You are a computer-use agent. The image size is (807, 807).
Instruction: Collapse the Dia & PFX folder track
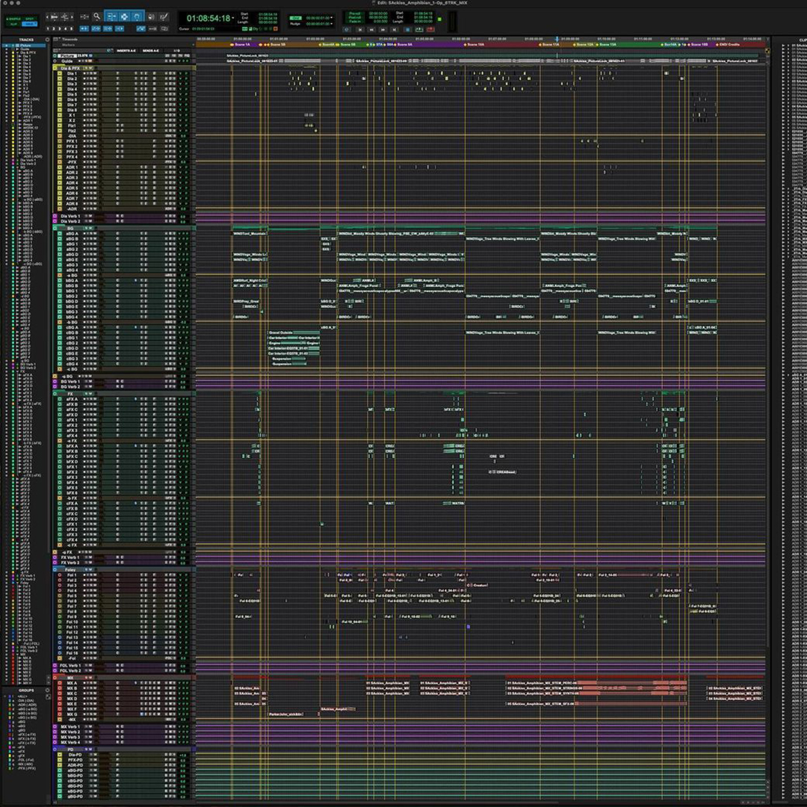click(55, 68)
